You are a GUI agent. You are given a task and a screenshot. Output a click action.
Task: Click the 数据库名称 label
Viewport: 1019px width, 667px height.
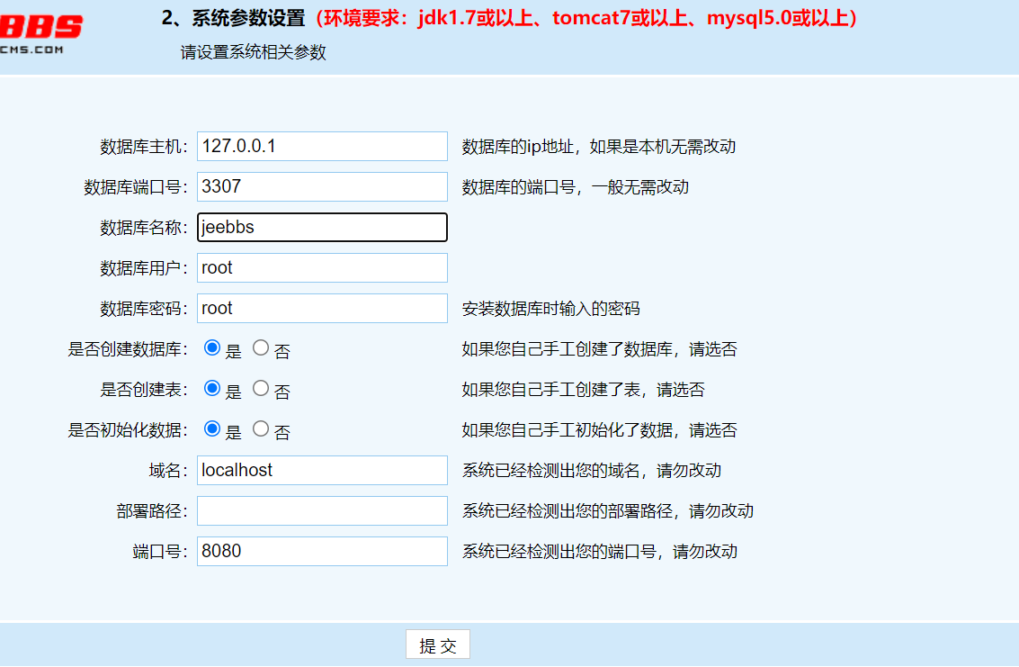click(x=144, y=228)
